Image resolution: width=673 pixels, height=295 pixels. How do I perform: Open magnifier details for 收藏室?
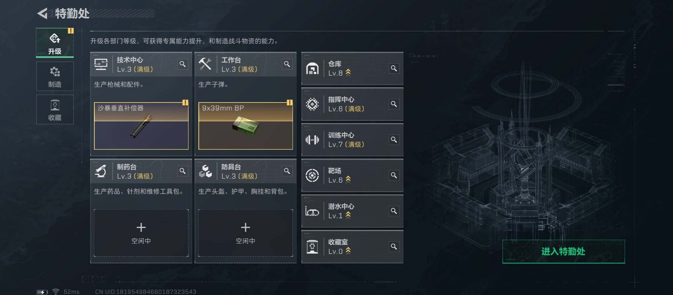pos(394,247)
